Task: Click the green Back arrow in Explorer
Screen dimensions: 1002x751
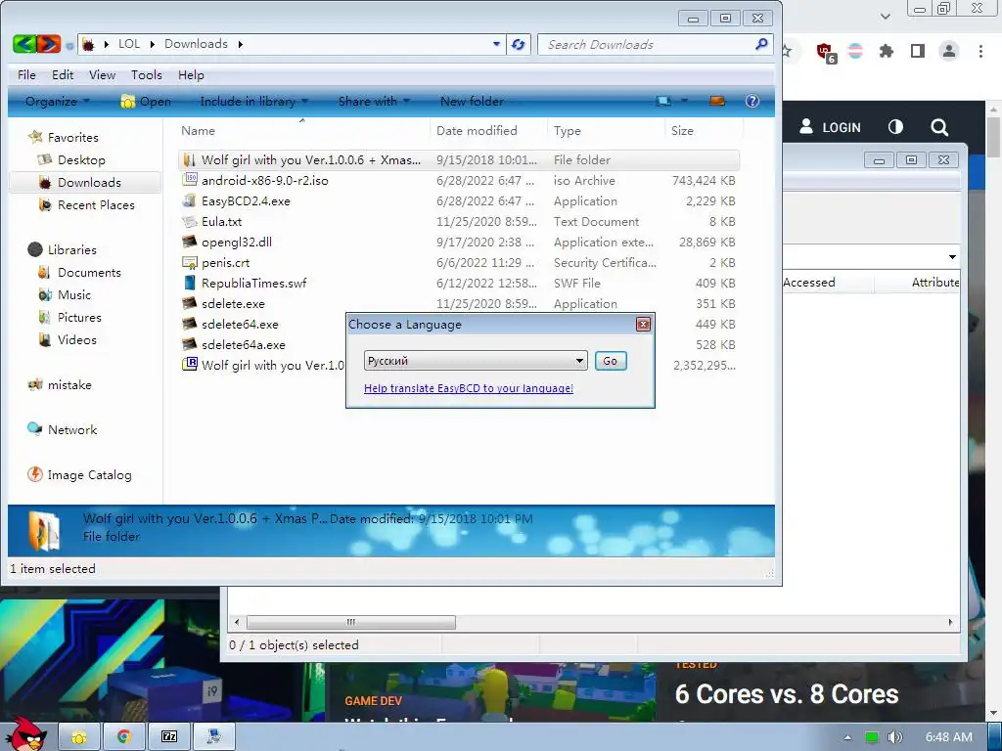Action: [24, 44]
